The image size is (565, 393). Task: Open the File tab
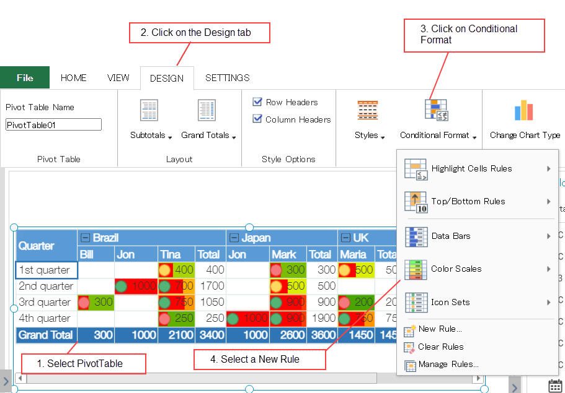coord(25,77)
